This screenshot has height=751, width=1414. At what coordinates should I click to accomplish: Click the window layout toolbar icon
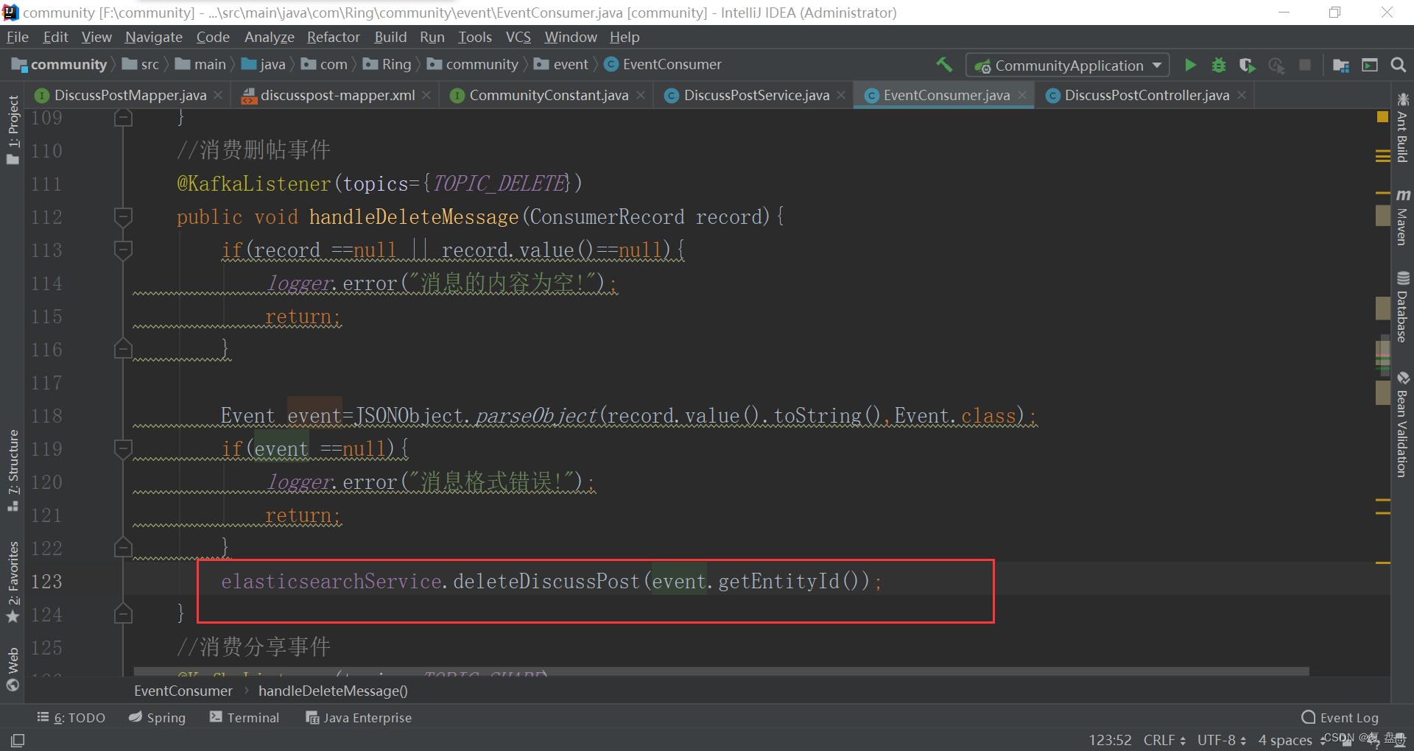1370,65
